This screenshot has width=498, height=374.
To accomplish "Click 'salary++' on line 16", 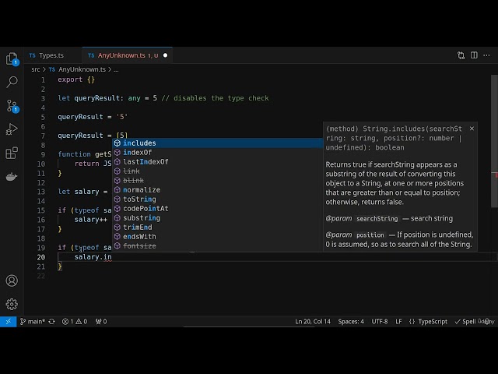I will click(x=91, y=220).
